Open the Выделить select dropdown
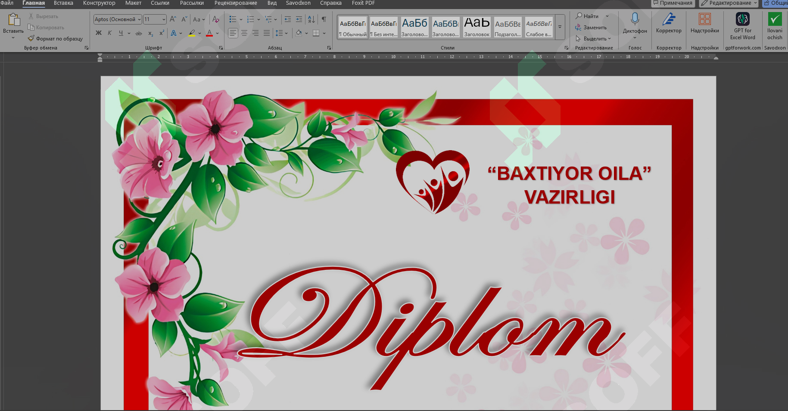 [x=593, y=39]
